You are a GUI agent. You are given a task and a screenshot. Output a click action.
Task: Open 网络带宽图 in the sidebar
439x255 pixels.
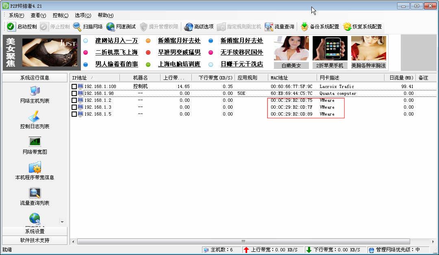pos(35,142)
